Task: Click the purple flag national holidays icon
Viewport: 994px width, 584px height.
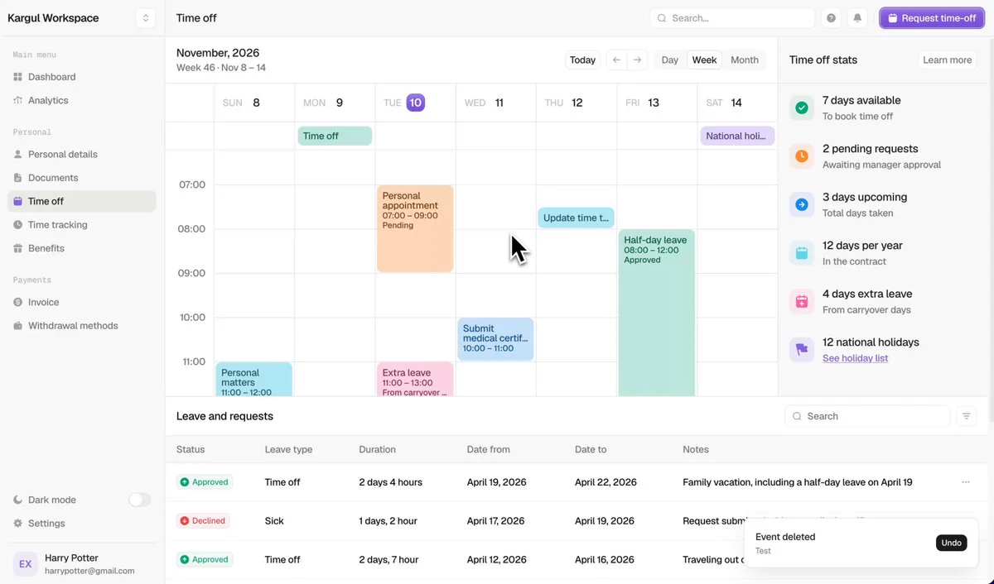Action: [x=802, y=350]
